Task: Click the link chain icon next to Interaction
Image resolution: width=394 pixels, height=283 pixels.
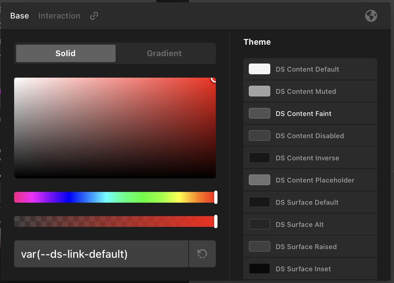Action: click(94, 16)
